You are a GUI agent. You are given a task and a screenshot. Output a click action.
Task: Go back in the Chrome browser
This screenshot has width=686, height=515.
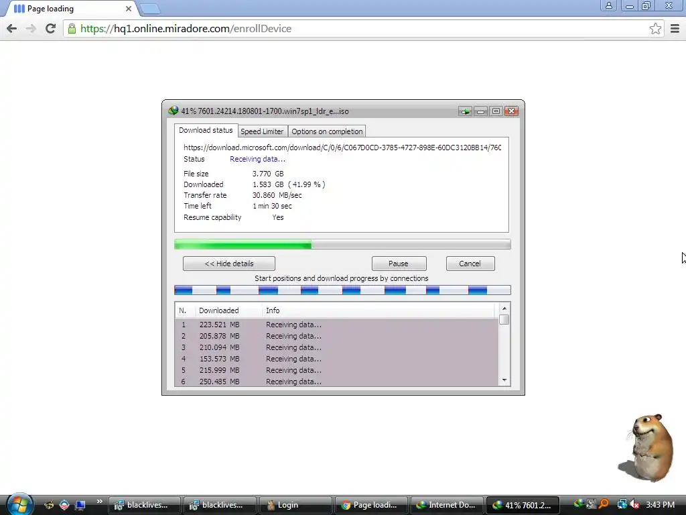coord(12,28)
